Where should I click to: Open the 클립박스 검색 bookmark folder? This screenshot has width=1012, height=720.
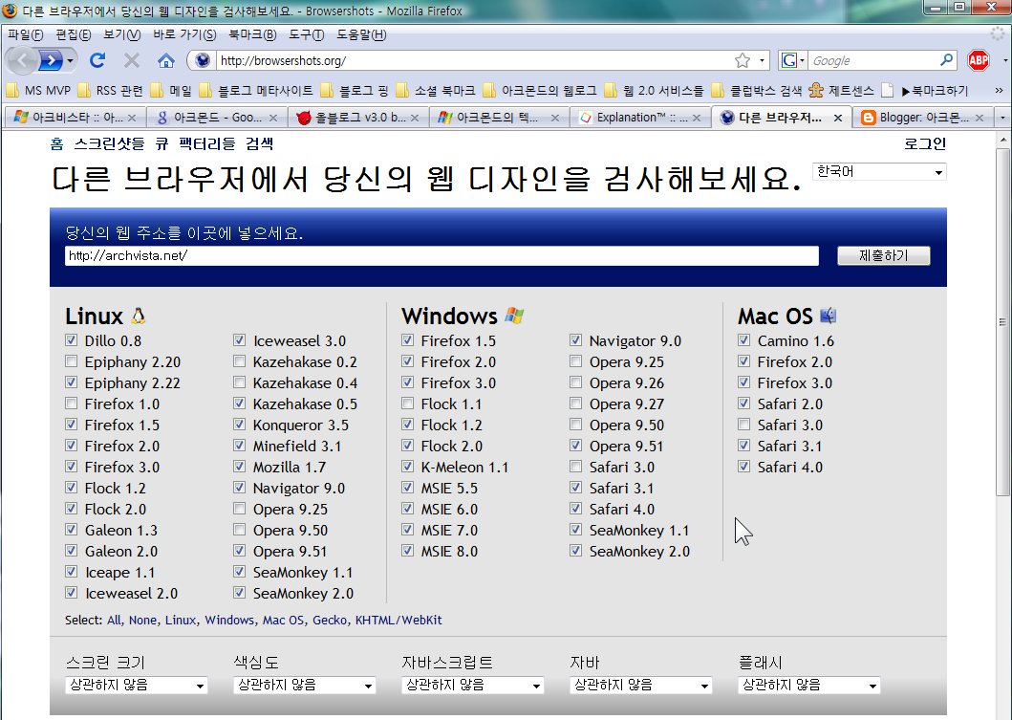pyautogui.click(x=757, y=91)
